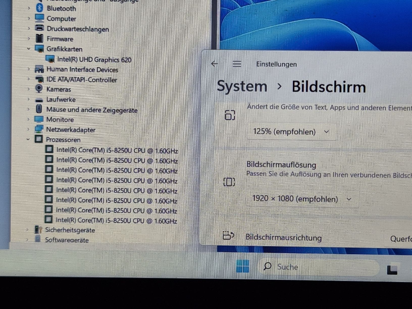Open the black taskbar icon right of Suche

pos(392,270)
